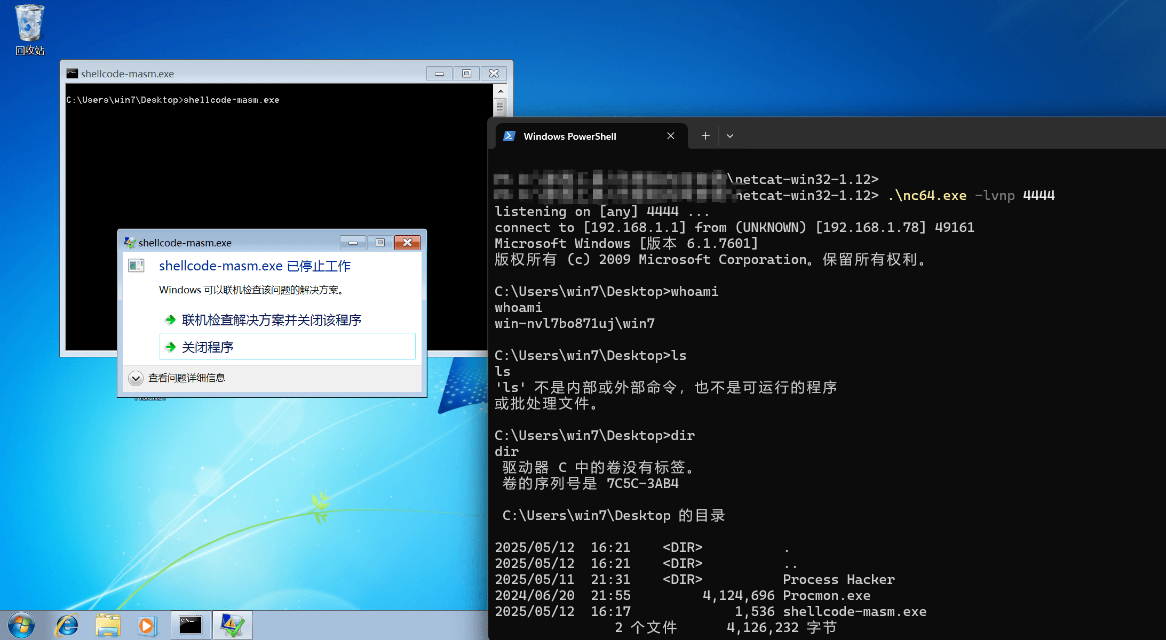Viewport: 1166px width, 640px height.
Task: Close the Windows PowerShell tab
Action: 671,136
